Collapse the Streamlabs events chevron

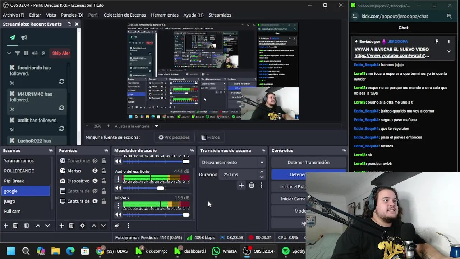(9, 53)
